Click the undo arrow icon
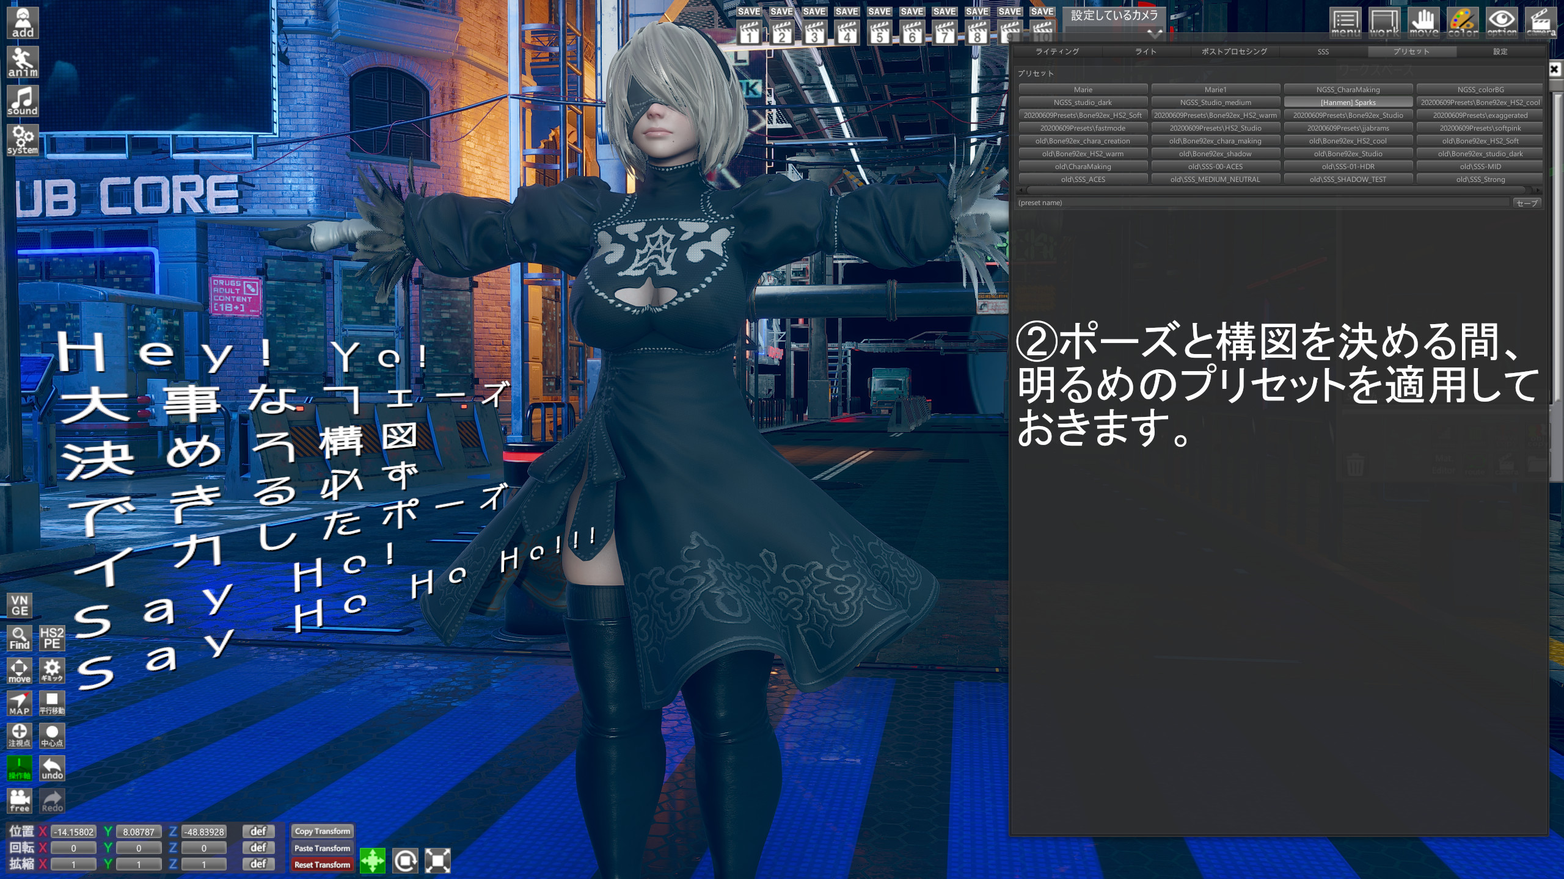1564x879 pixels. tap(52, 768)
